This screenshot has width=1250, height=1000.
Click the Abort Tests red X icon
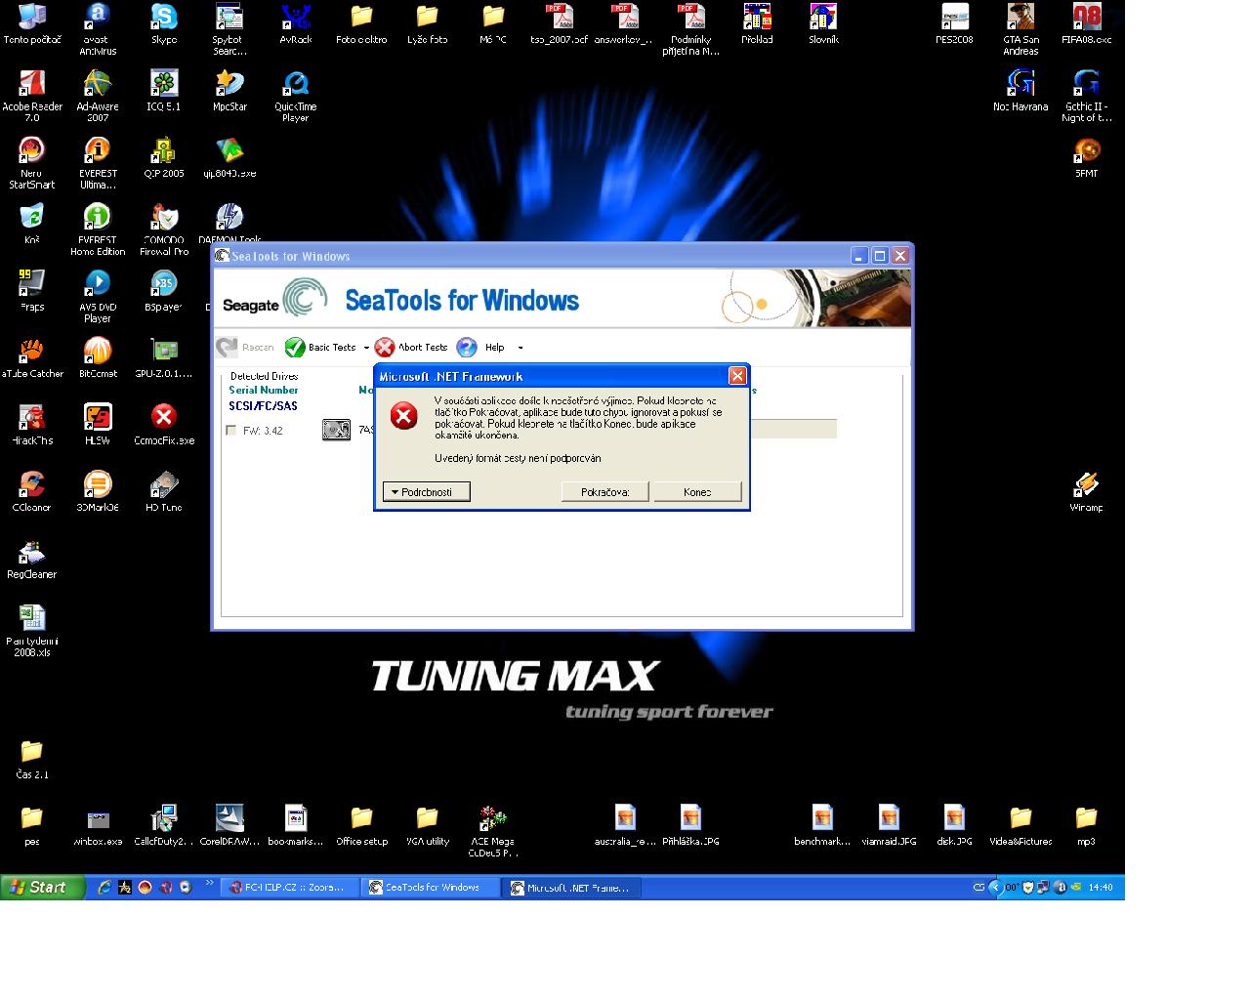[385, 348]
